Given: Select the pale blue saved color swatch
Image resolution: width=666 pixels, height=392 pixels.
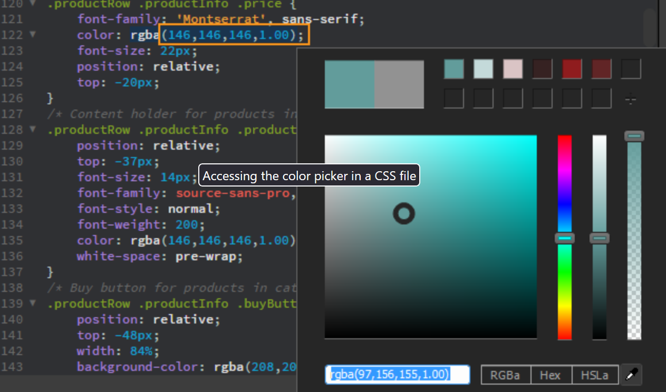Looking at the screenshot, I should (x=484, y=69).
